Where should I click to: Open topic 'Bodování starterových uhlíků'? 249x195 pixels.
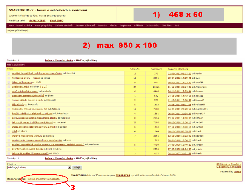(28, 96)
